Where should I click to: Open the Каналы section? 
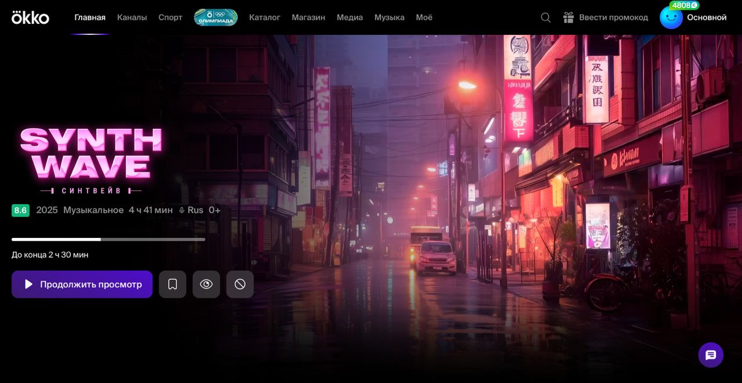(132, 17)
